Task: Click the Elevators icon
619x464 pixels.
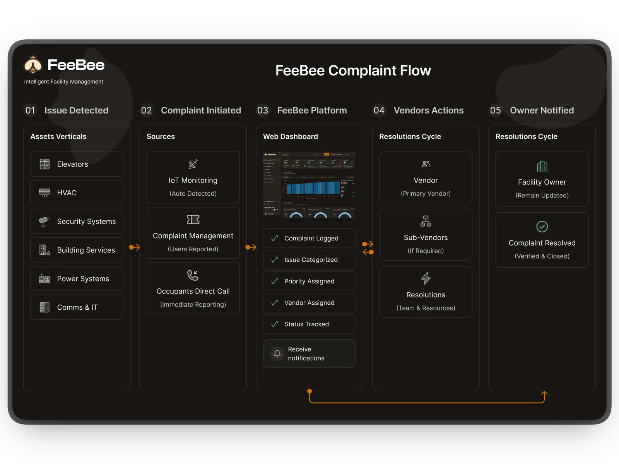Action: click(44, 164)
